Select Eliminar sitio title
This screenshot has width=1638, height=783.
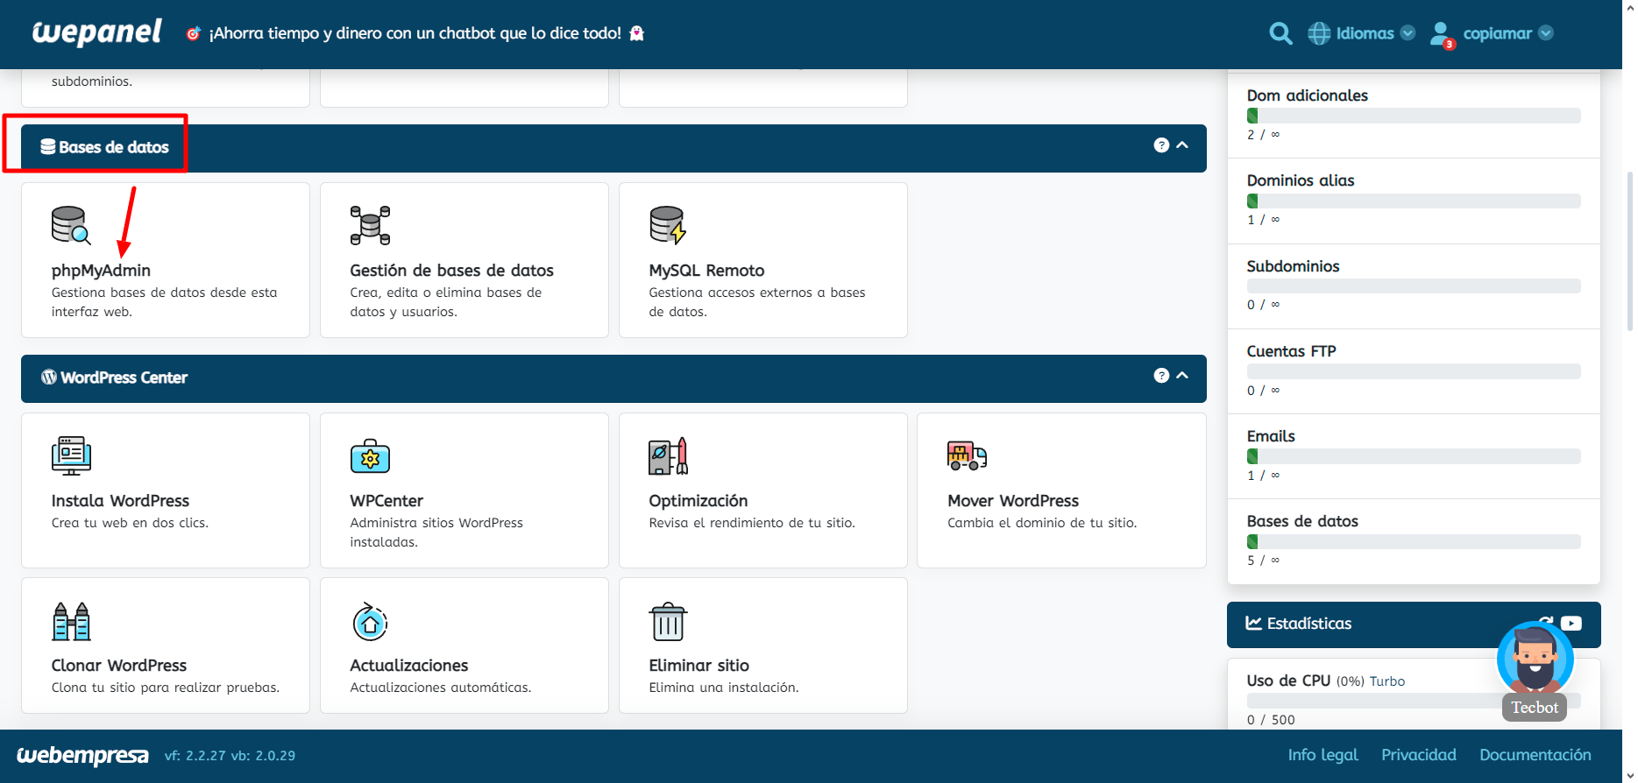[698, 666]
